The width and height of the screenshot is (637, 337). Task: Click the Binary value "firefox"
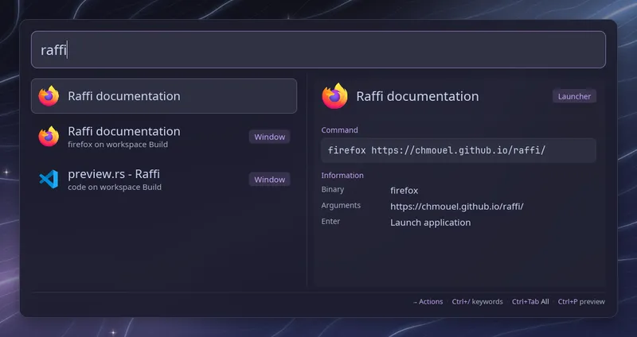coord(404,191)
